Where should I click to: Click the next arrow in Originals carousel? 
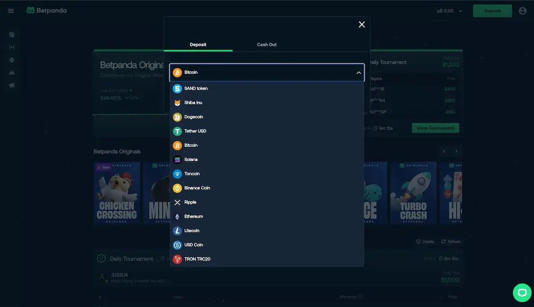click(456, 151)
